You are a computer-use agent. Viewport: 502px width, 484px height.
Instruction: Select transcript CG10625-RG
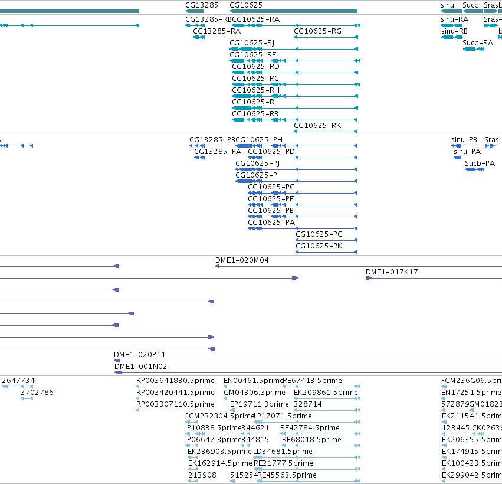point(317,31)
